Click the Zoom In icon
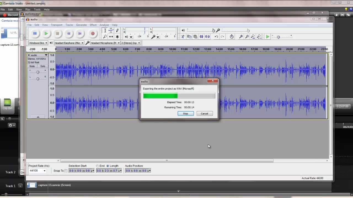 241,37
